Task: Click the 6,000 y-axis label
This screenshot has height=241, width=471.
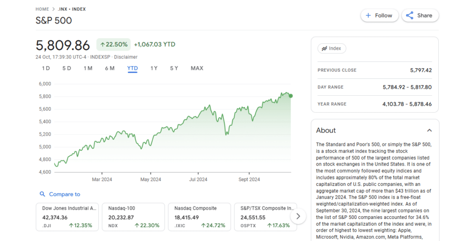Action: pos(45,84)
